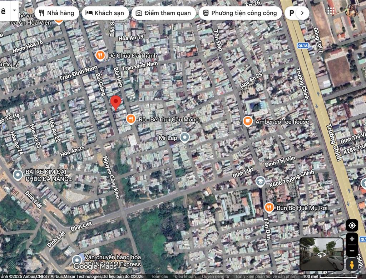Open the Quyền riêng tư privacy link

(x=216, y=276)
